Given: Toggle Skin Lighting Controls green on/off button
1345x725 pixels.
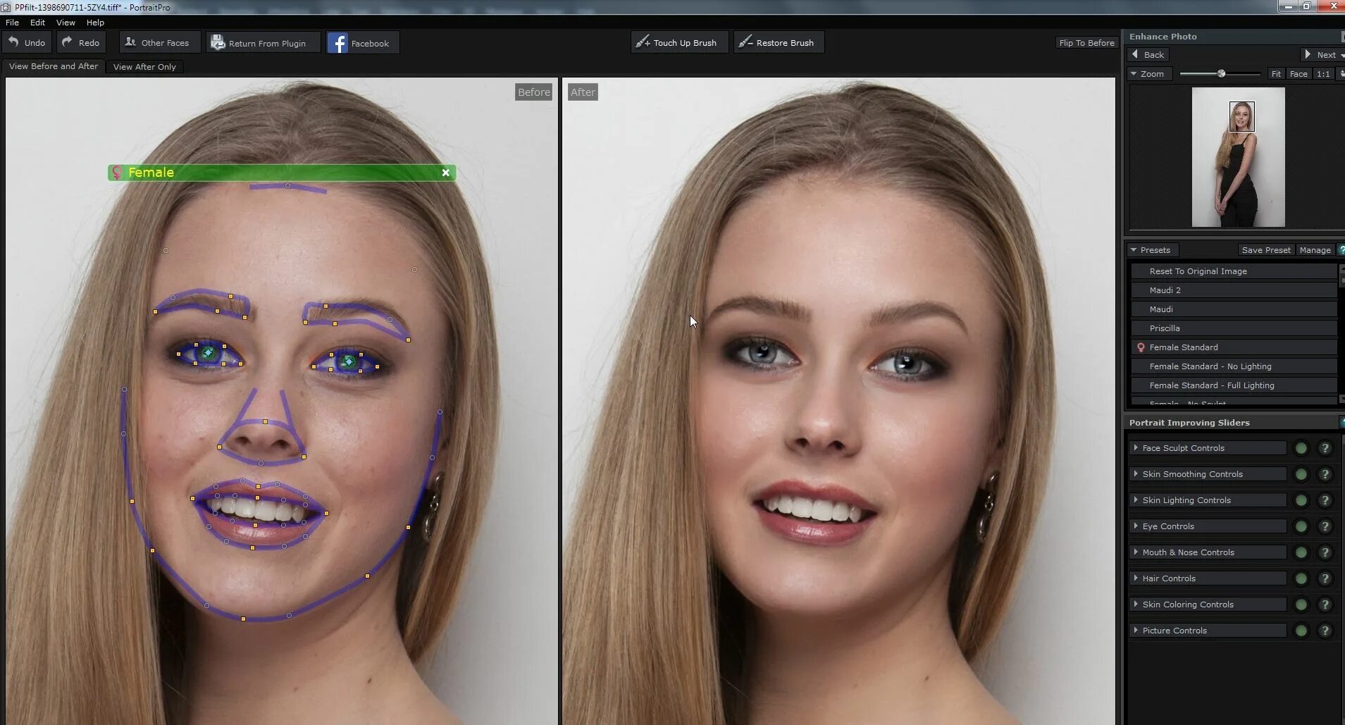Looking at the screenshot, I should pyautogui.click(x=1301, y=500).
